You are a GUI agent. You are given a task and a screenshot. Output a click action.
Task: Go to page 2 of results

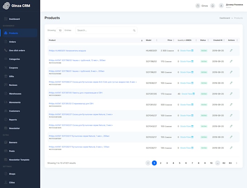pos(161,163)
